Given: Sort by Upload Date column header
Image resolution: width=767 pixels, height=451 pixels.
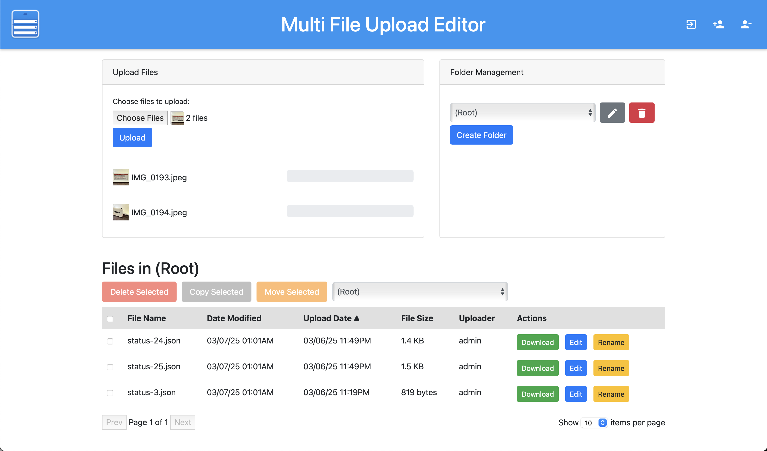Looking at the screenshot, I should pyautogui.click(x=331, y=318).
